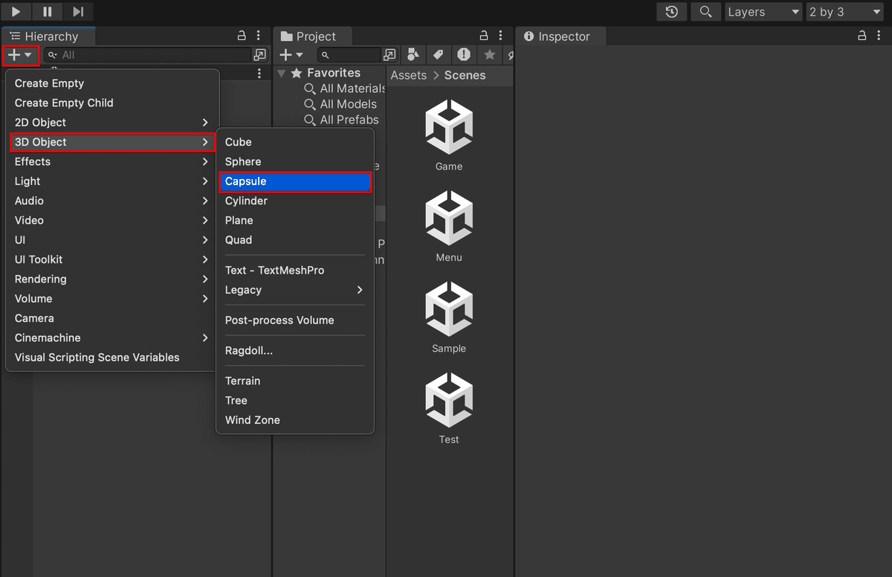Click the Search by Label tag icon
This screenshot has height=577, width=892.
pyautogui.click(x=439, y=55)
